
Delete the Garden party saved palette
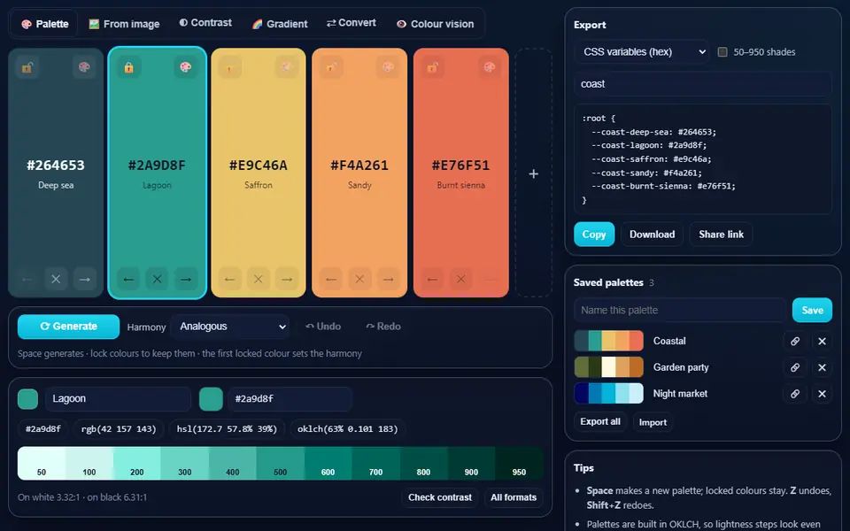click(822, 367)
